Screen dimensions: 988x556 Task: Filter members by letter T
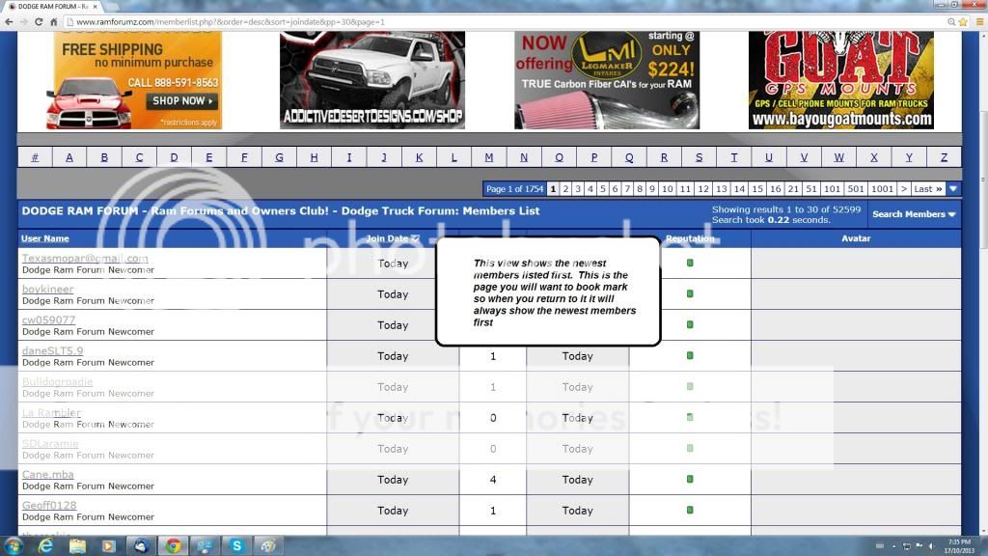[733, 157]
